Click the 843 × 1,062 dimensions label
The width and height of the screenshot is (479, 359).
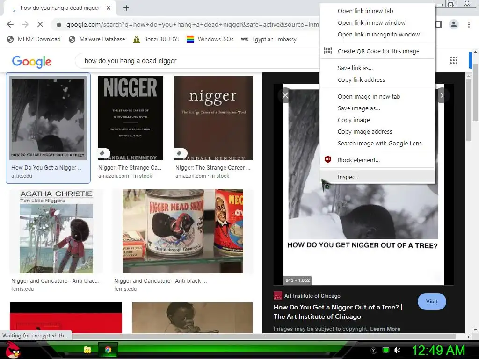click(x=298, y=280)
